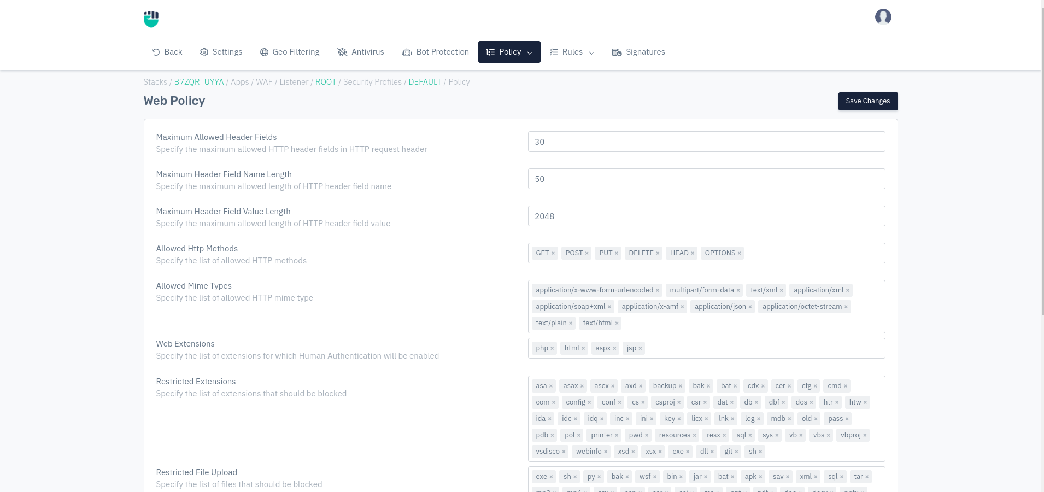Viewport: 1044px width, 492px height.
Task: Remove the OPTIONS method tag
Action: (x=740, y=253)
